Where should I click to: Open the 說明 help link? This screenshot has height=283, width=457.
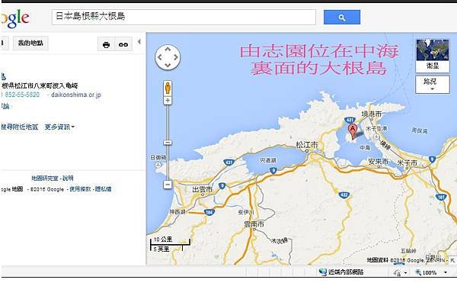pos(68,178)
